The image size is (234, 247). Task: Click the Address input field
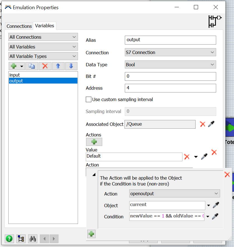coord(170,88)
